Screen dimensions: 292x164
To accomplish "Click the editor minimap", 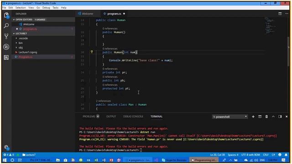I will point(270,25).
